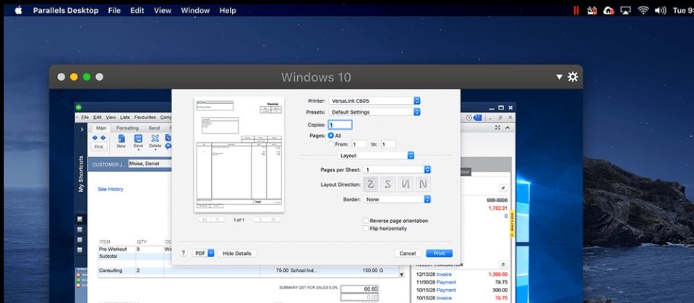Image resolution: width=694 pixels, height=303 pixels.
Task: Click the pencil edit icon in customer panel
Action: click(503, 188)
